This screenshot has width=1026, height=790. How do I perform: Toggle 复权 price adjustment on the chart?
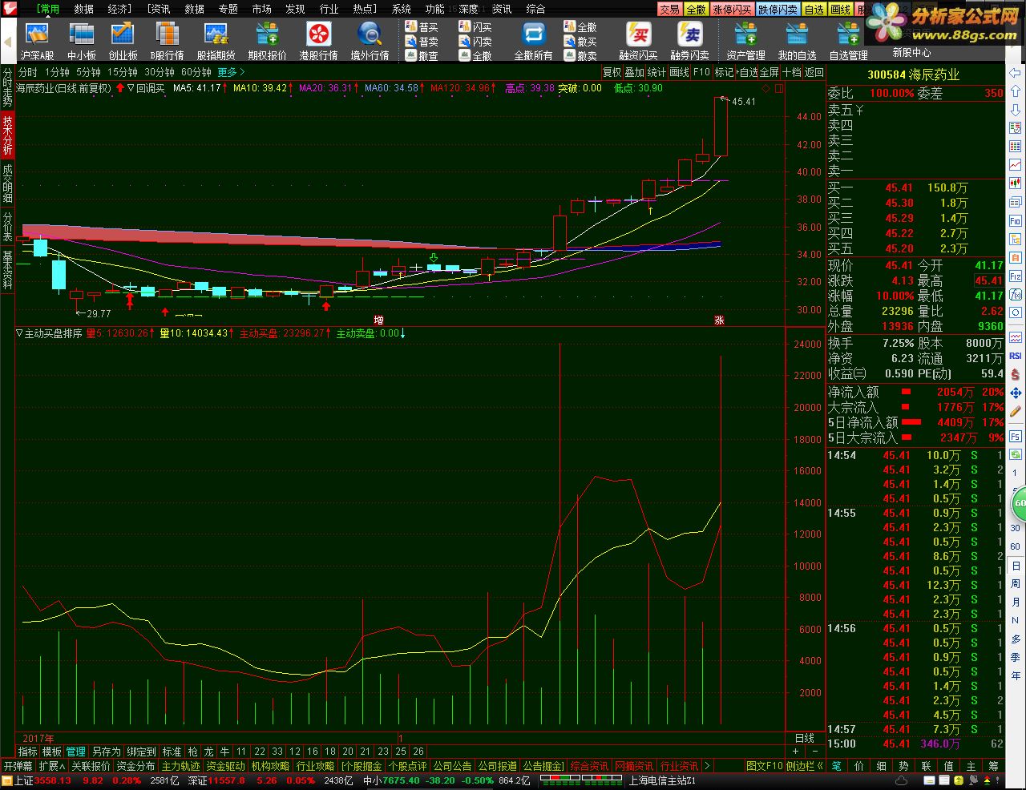[612, 72]
